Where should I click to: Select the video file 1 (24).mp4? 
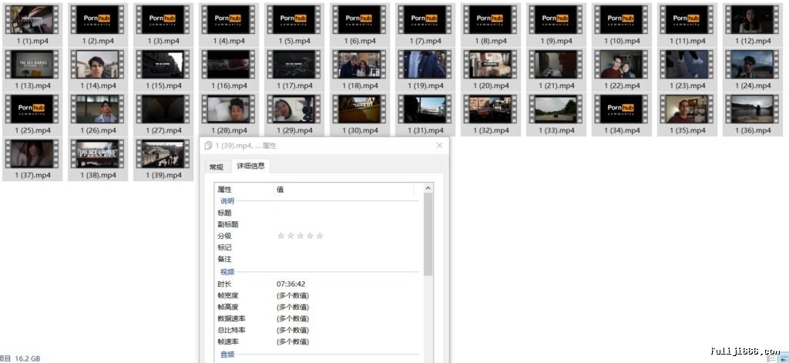point(753,69)
